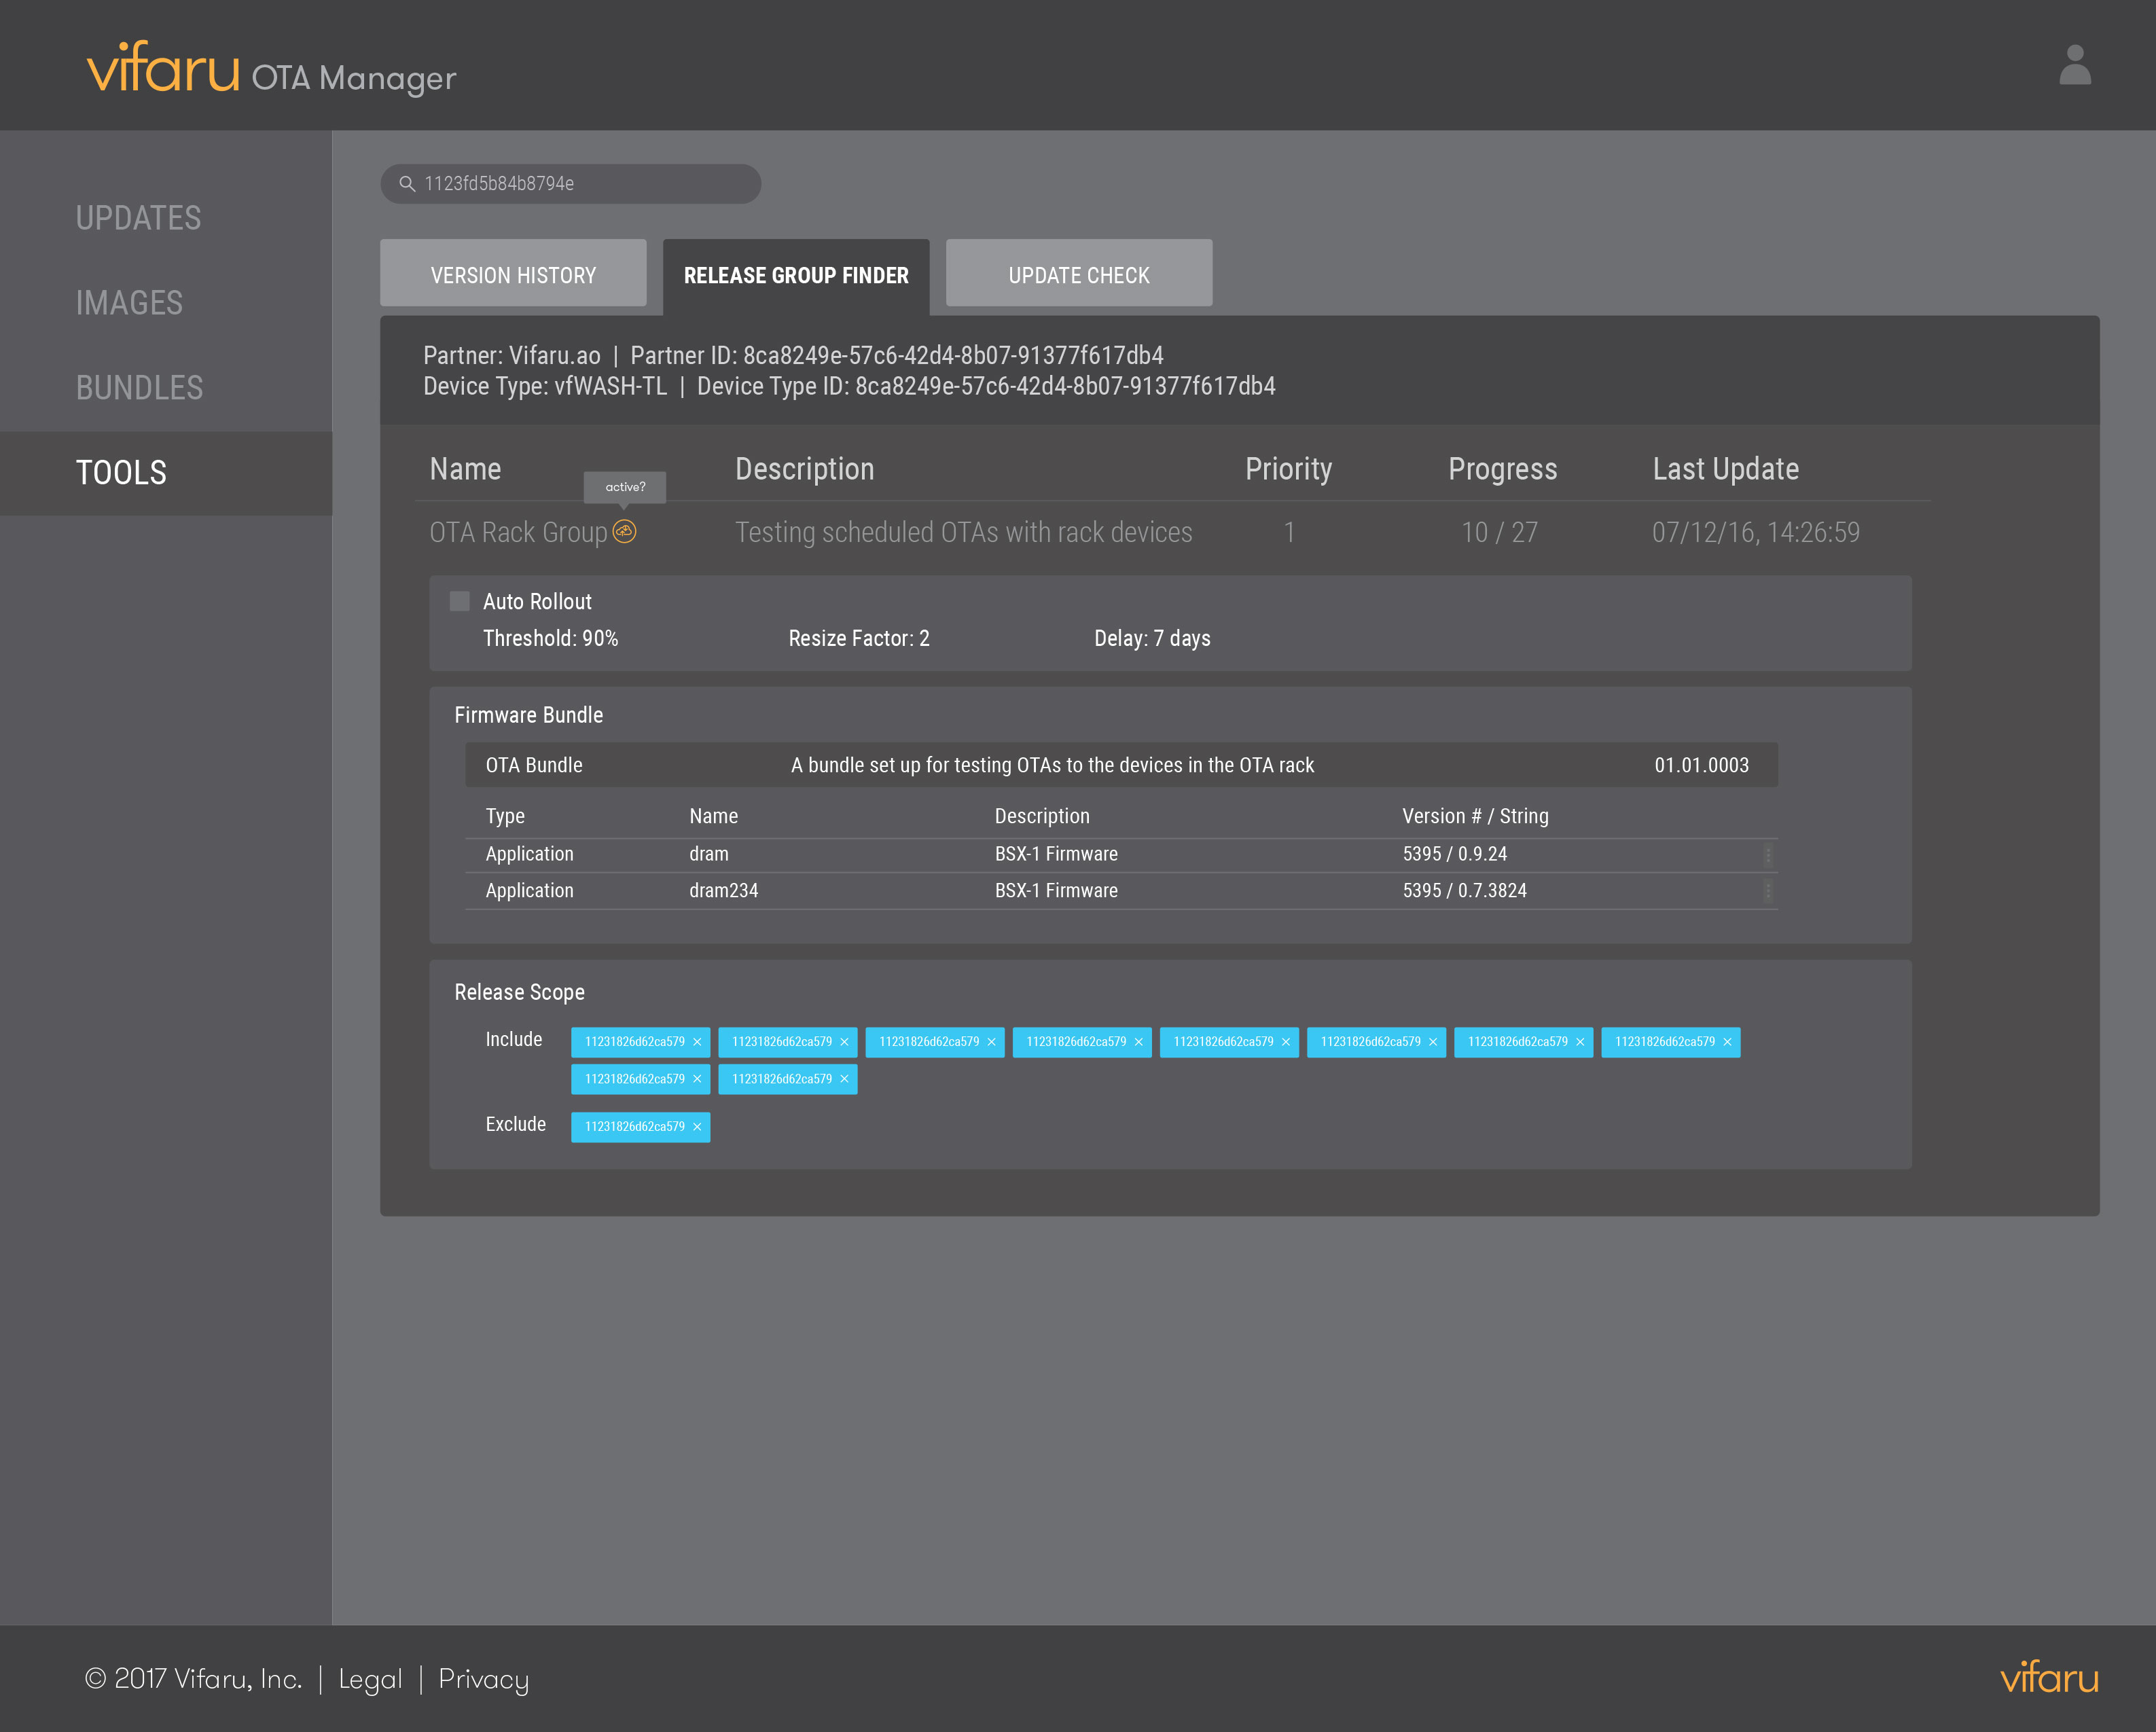Click the progress value 10 / 27

(x=1499, y=532)
